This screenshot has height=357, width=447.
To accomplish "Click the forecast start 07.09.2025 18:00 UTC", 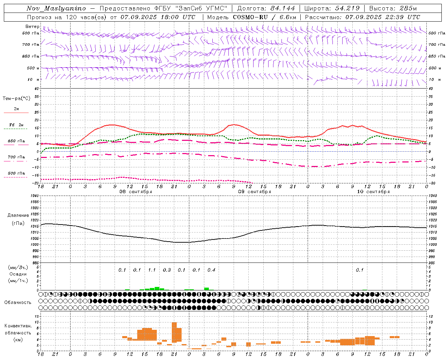I will (x=158, y=17).
